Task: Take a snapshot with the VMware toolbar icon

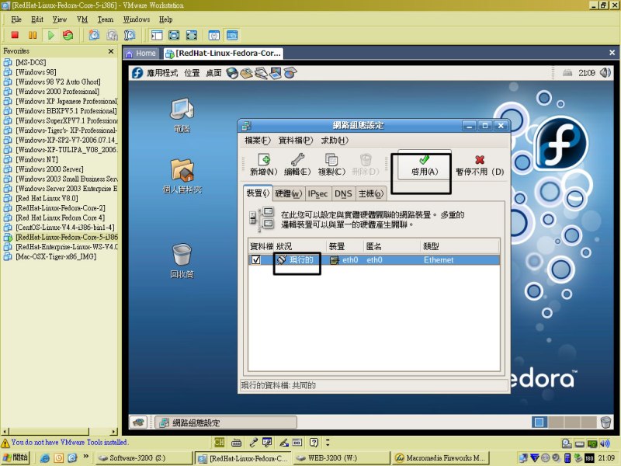Action: (x=94, y=35)
